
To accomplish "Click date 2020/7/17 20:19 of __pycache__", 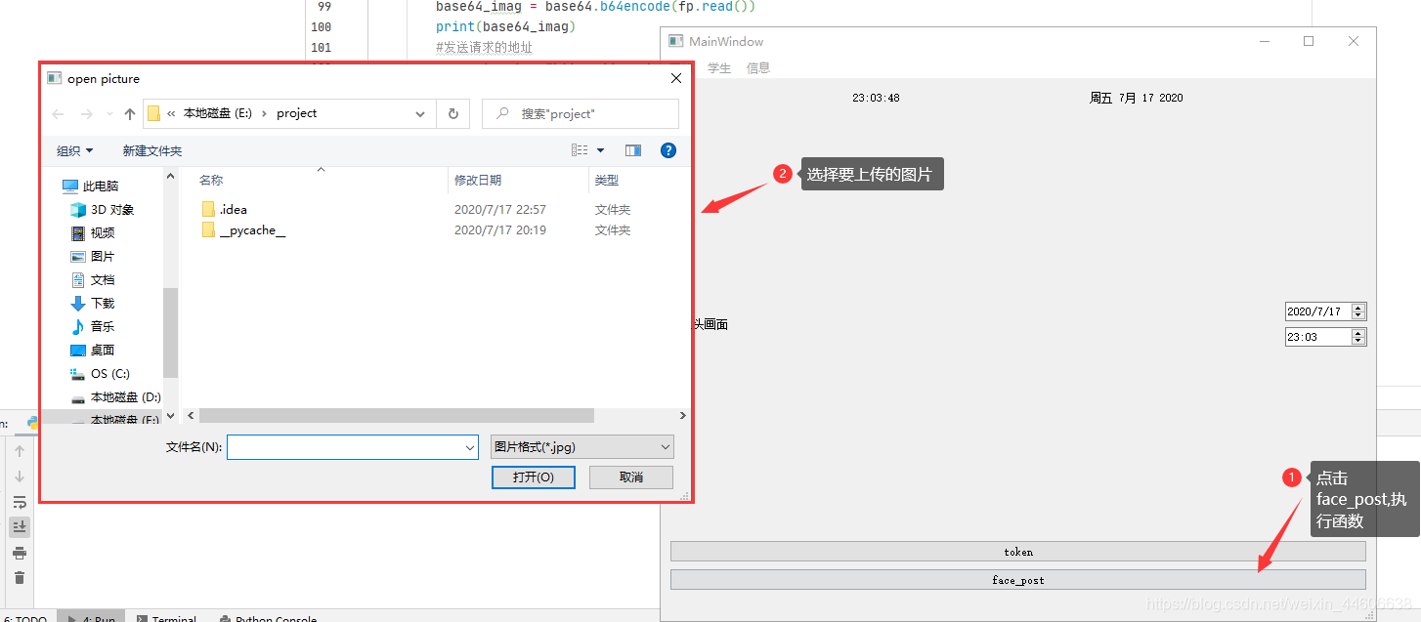I will coord(500,230).
